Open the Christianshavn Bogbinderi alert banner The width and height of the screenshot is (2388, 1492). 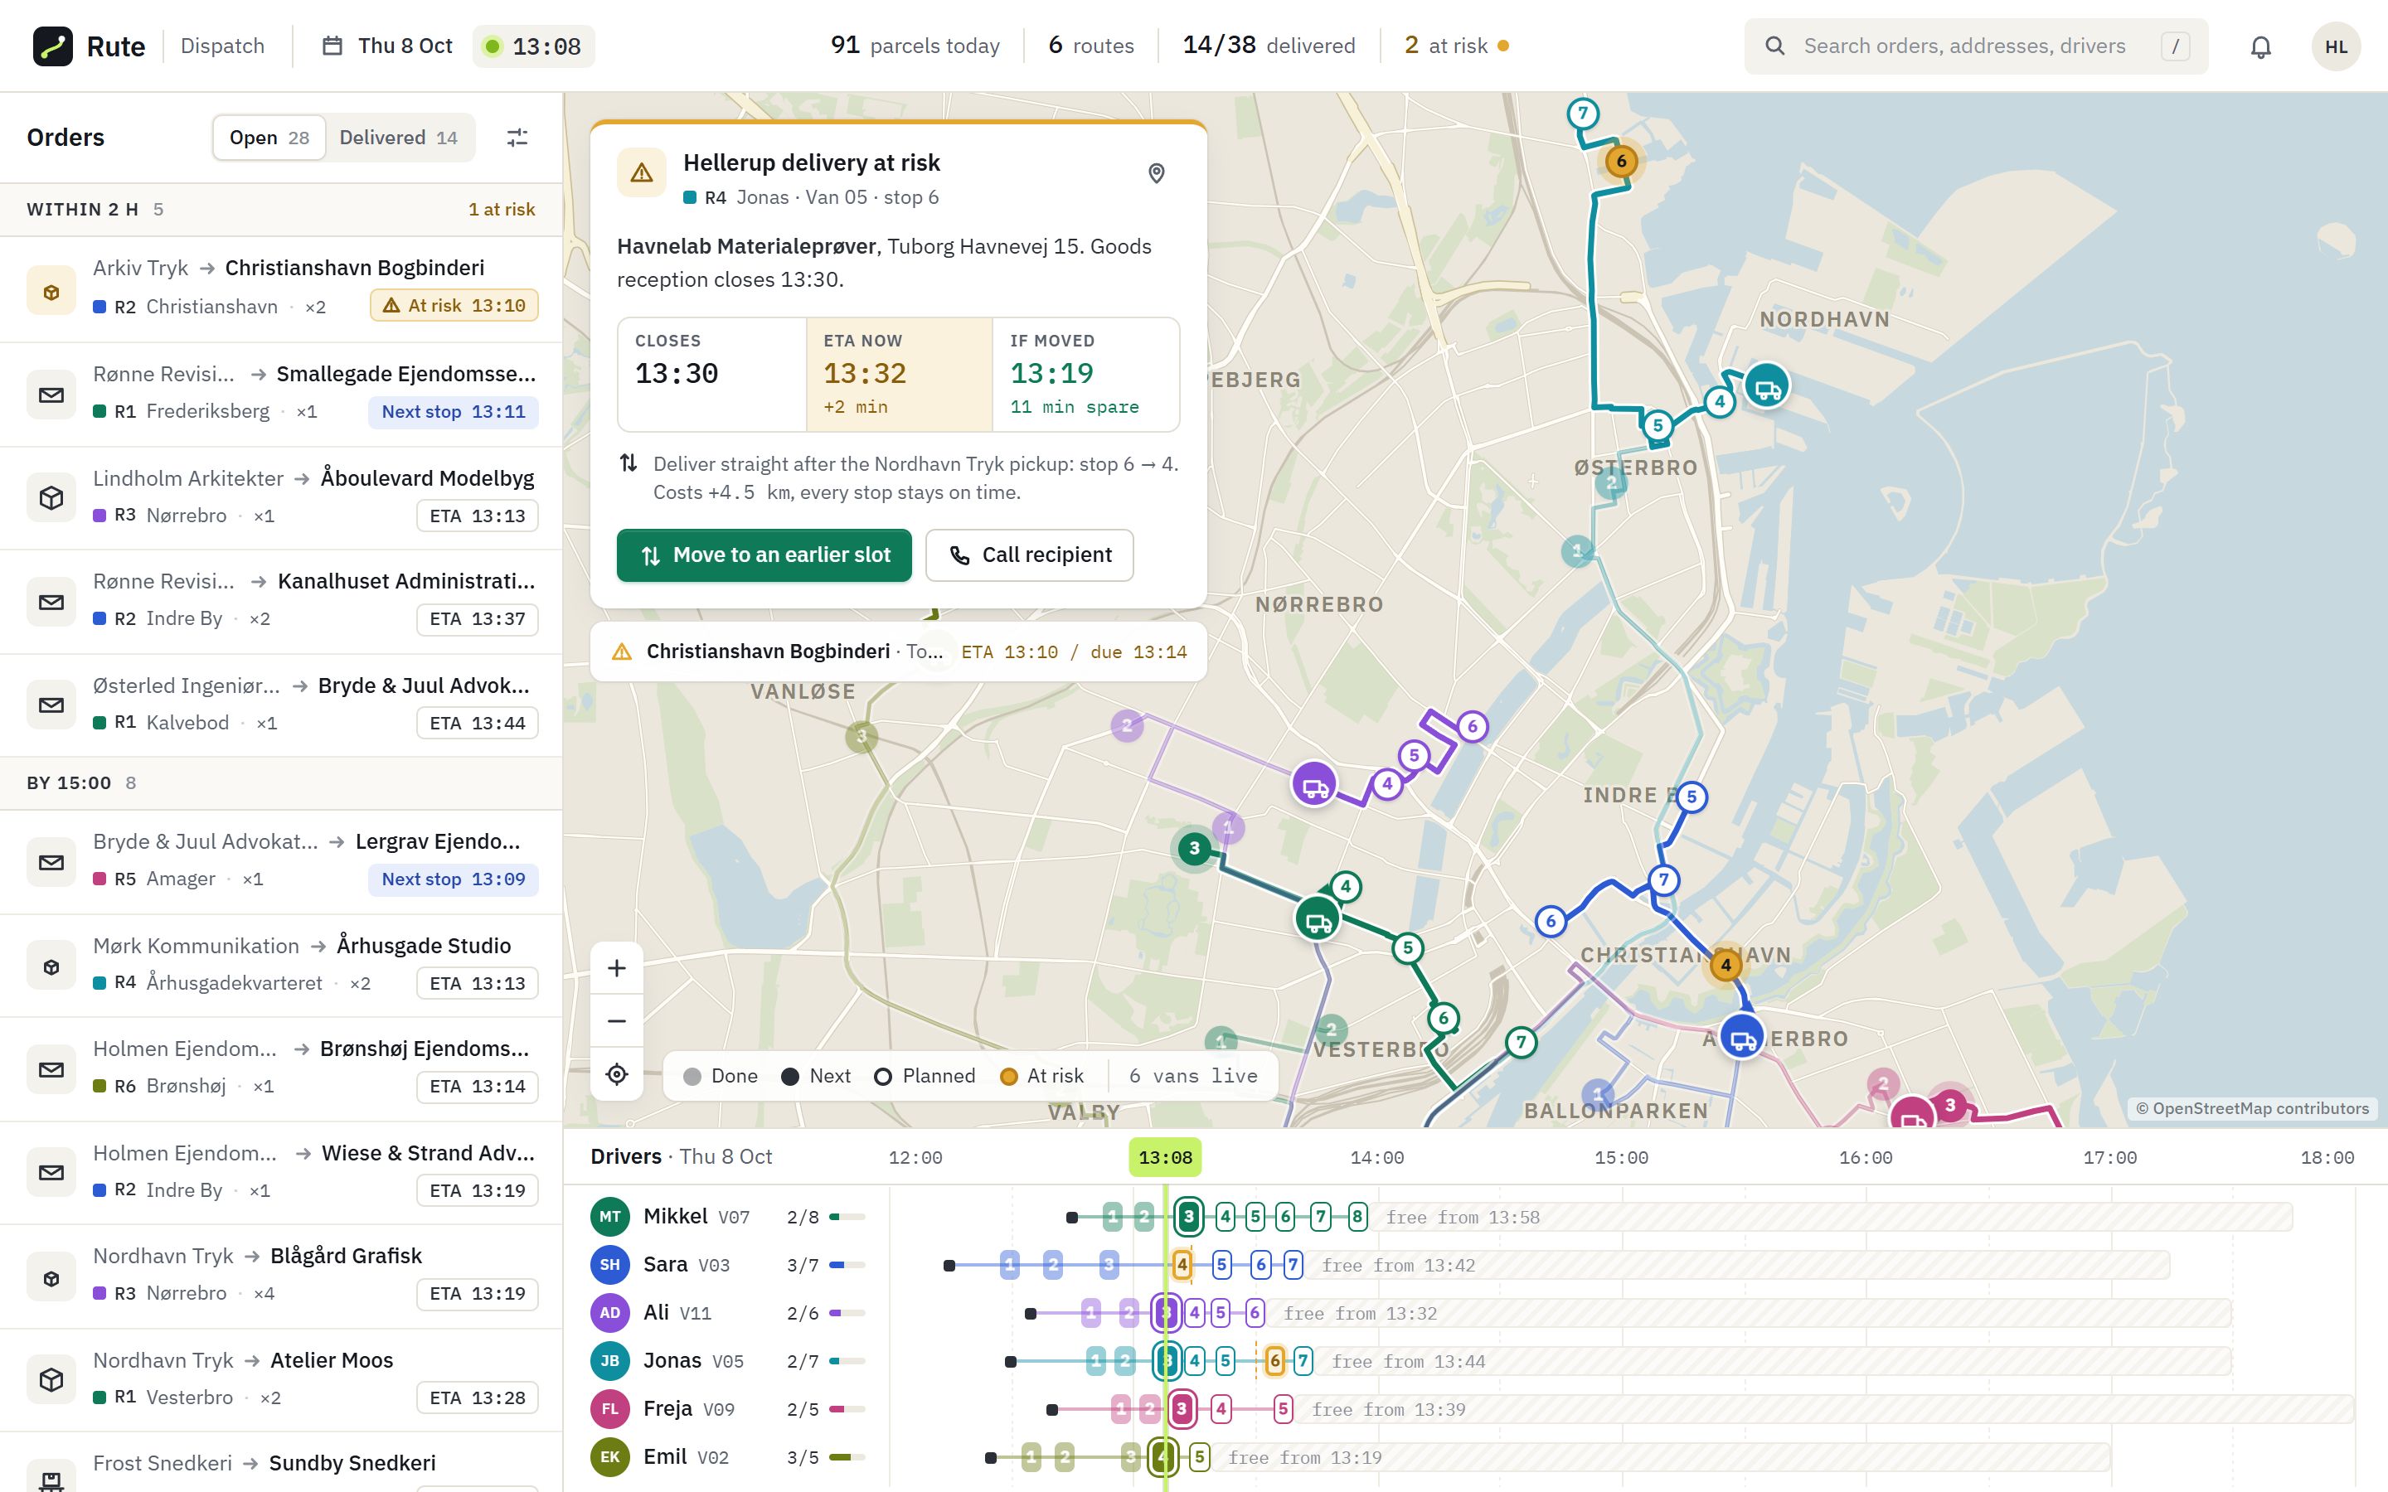pyautogui.click(x=898, y=652)
